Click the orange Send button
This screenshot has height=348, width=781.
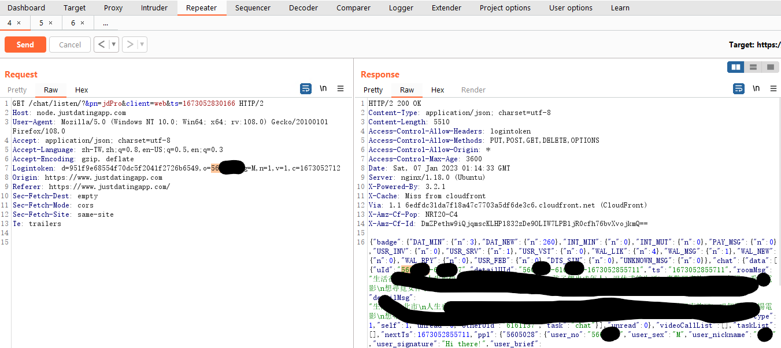pyautogui.click(x=25, y=45)
